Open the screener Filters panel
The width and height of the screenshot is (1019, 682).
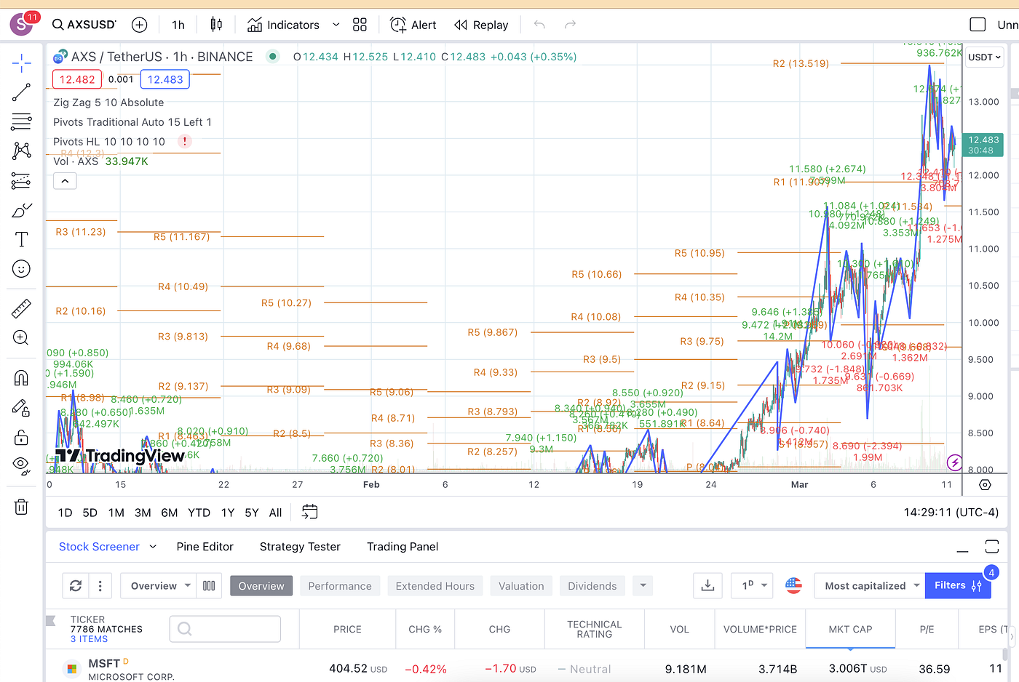pyautogui.click(x=958, y=585)
